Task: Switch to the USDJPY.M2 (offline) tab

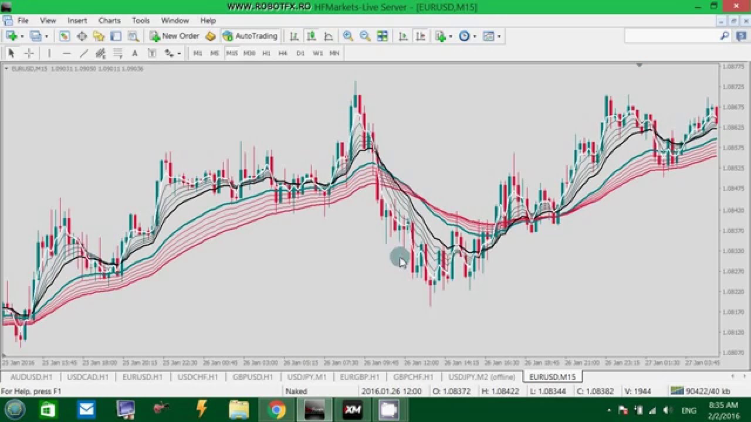Action: [482, 377]
